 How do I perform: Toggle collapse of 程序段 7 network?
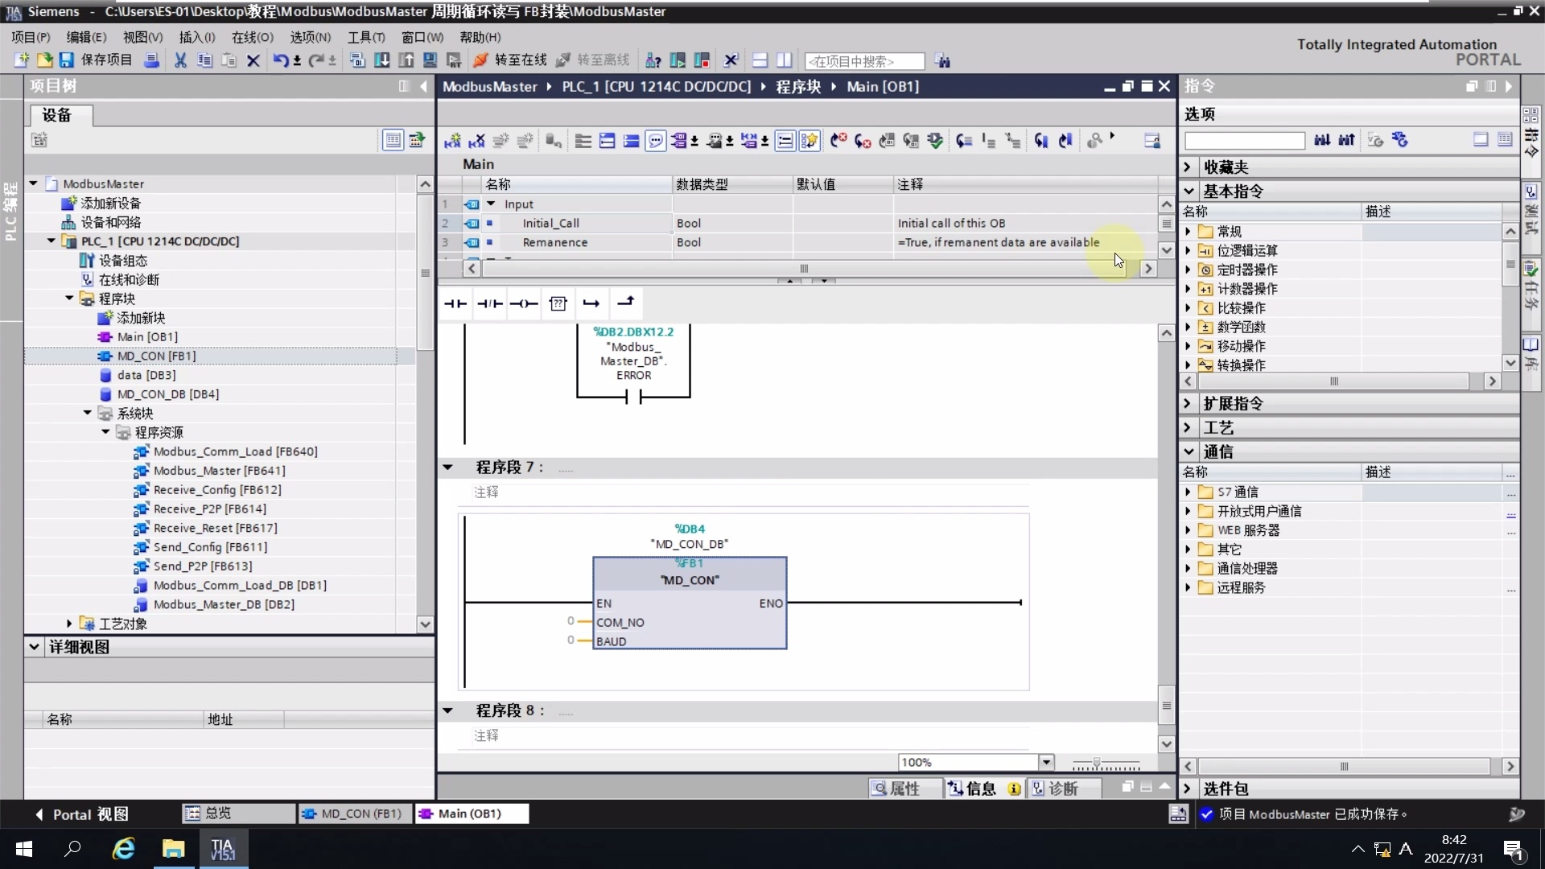(448, 467)
